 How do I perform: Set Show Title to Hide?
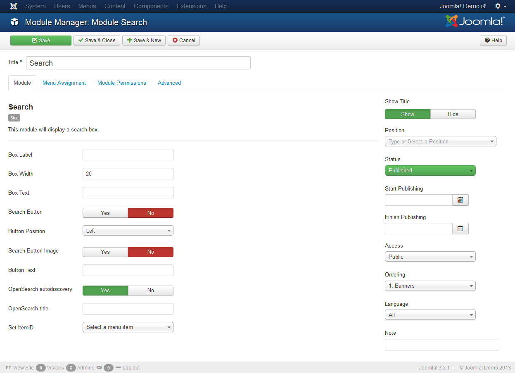[453, 114]
